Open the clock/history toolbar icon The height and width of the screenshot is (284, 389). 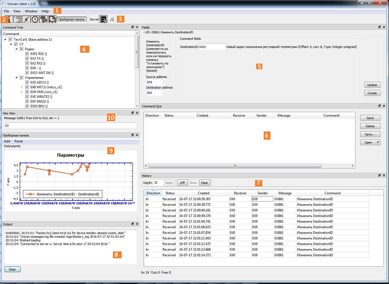(35, 19)
